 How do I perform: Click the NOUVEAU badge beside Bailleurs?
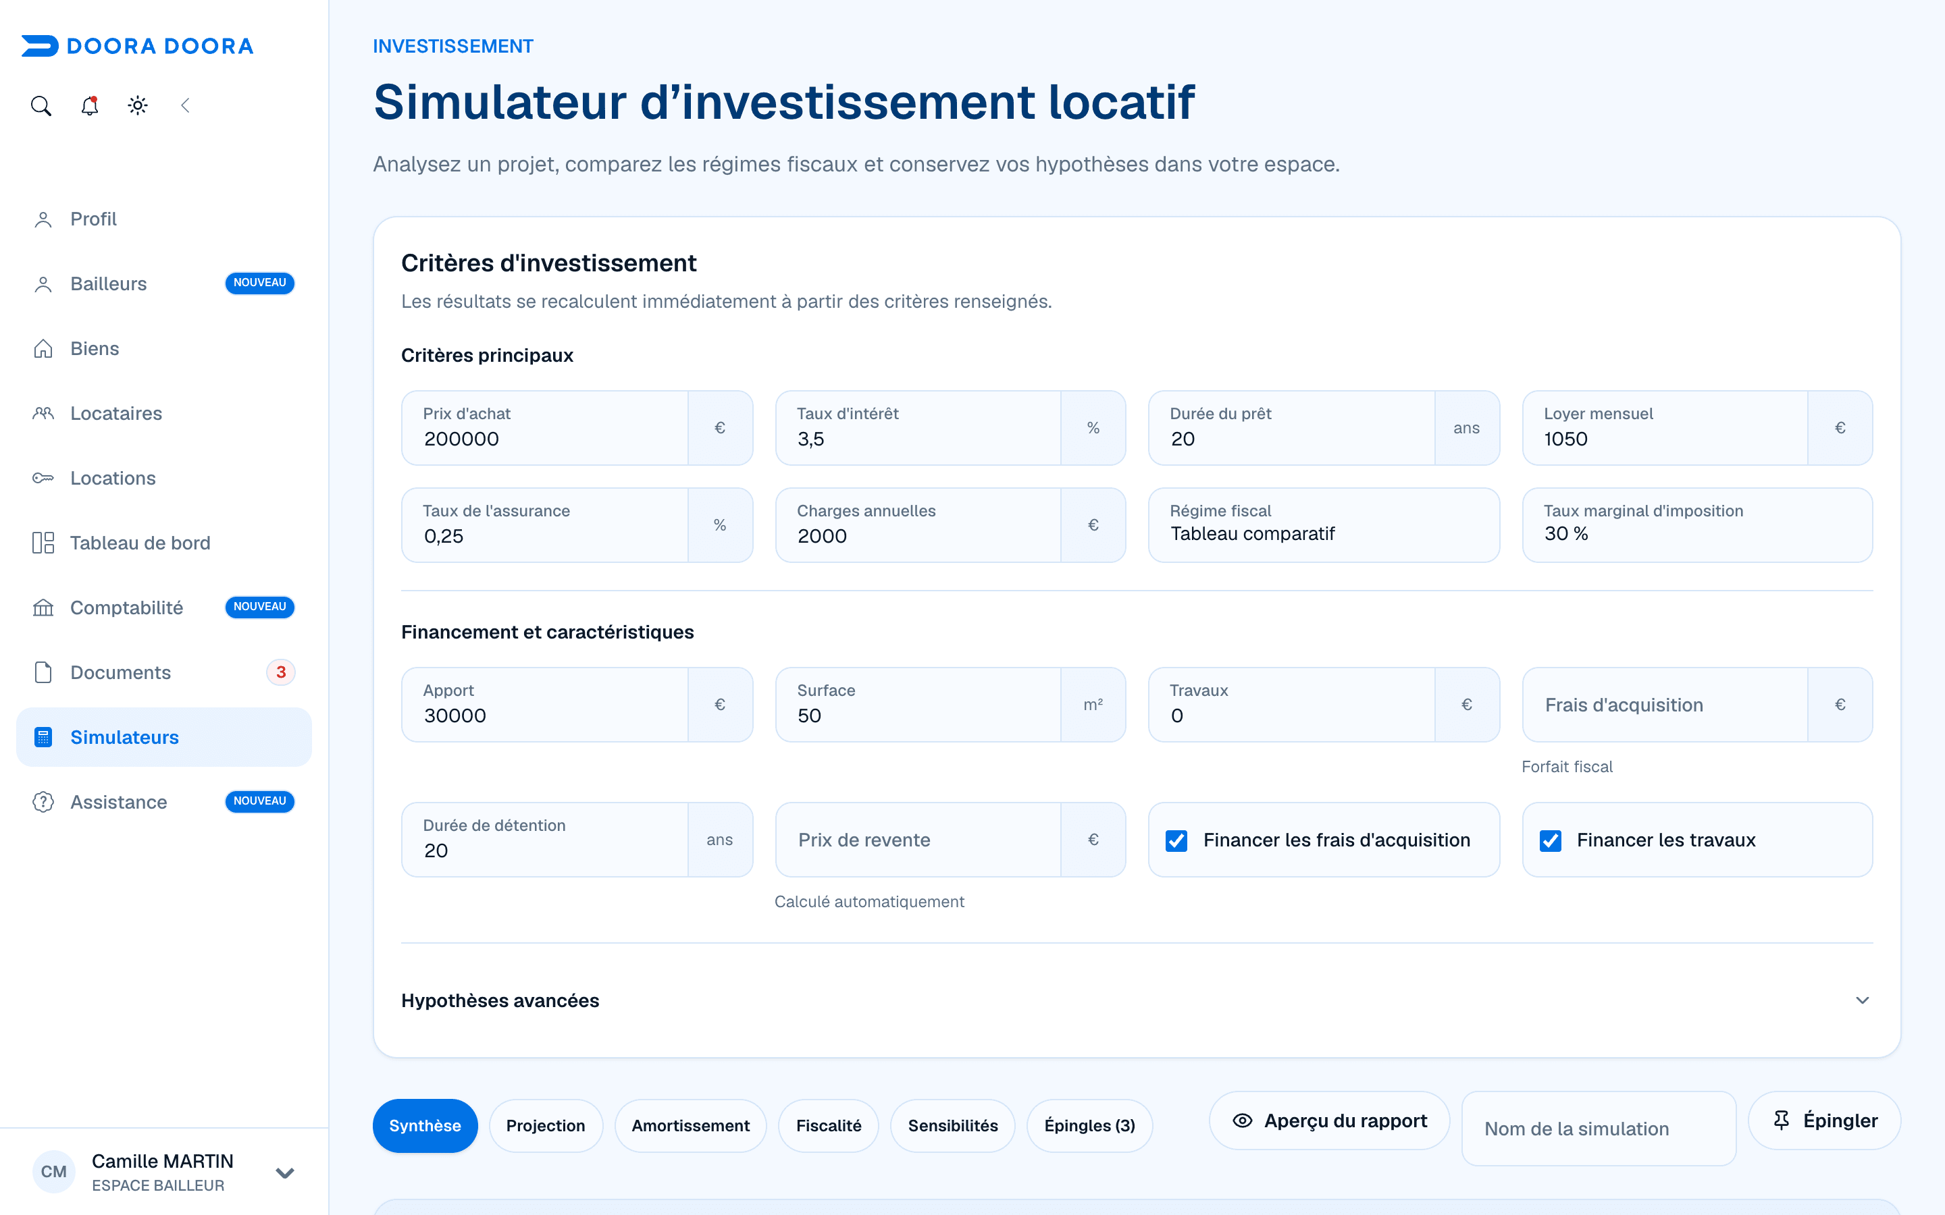(x=259, y=283)
